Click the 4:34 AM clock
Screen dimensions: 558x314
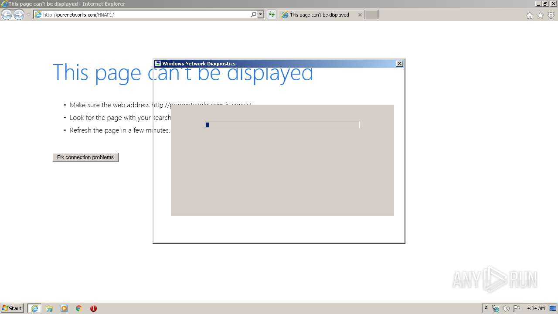click(x=536, y=308)
